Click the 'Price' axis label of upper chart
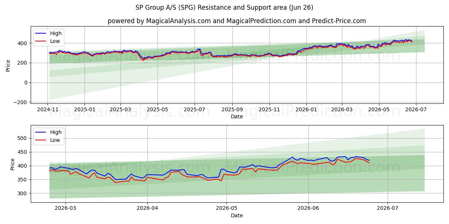449x224 pixels. 8,65
